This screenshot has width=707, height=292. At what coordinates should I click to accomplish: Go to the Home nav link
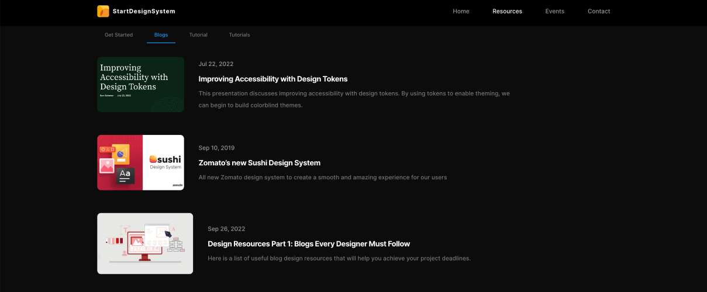point(461,11)
